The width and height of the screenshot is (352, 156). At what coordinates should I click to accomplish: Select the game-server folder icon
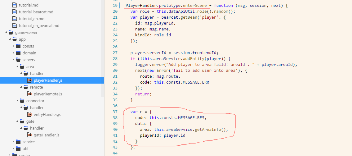click(11, 33)
